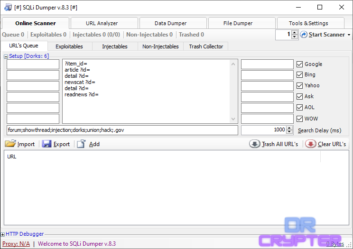
Task: Click the article ?id= dork line
Action: pos(77,70)
